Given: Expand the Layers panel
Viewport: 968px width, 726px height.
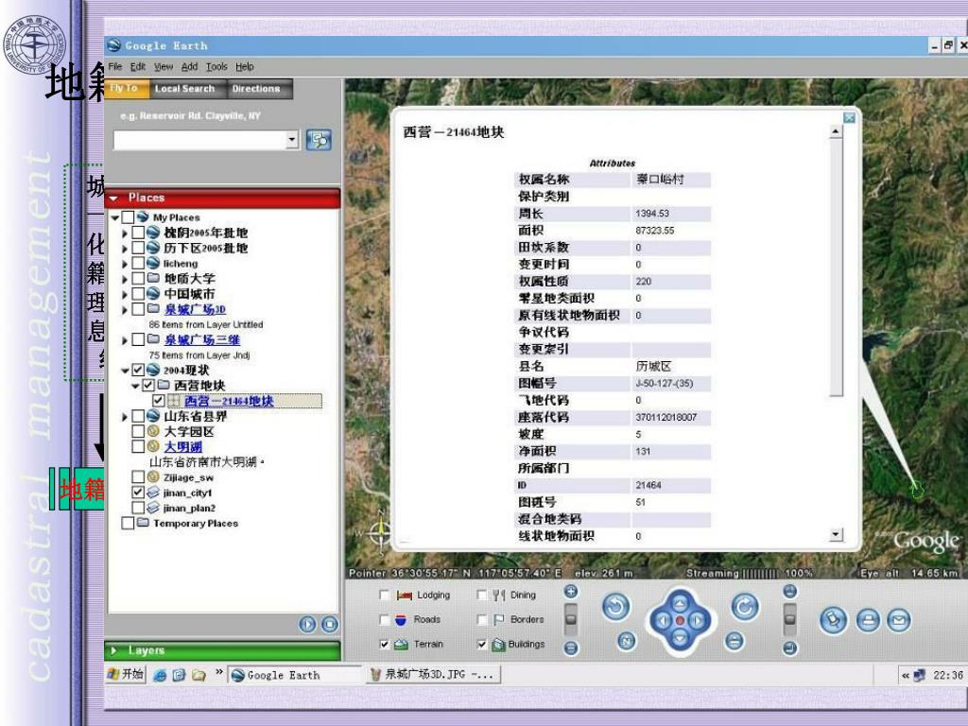Looking at the screenshot, I should [222, 650].
